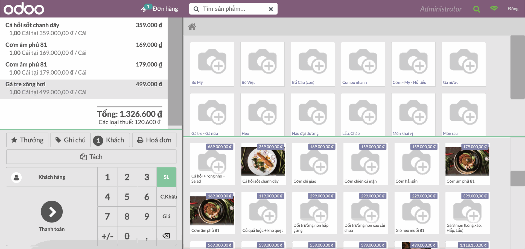Open the Bò Việt category
The image size is (525, 249).
pos(262,64)
